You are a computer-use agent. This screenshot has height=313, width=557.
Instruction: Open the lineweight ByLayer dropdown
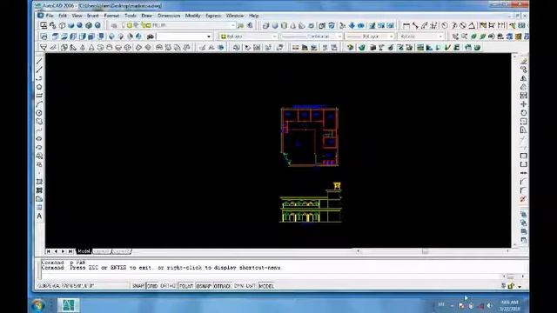(391, 37)
